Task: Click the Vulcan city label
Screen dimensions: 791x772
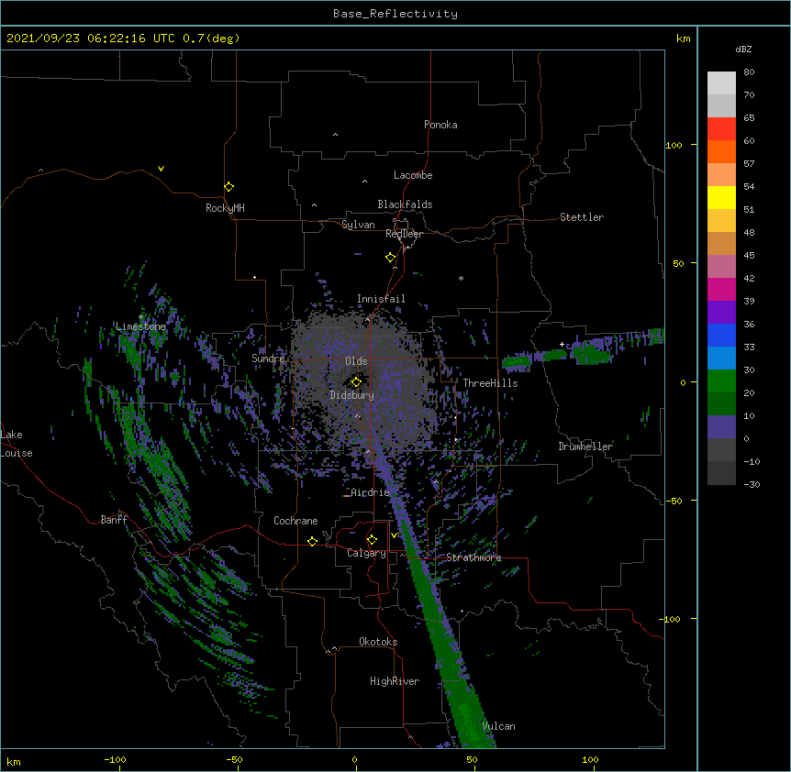Action: (499, 726)
